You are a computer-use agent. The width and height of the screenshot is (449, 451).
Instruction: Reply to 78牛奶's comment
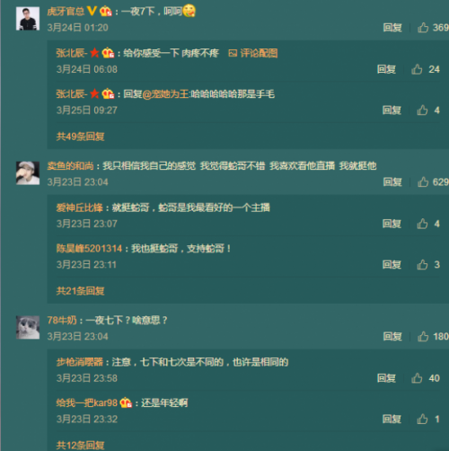(x=392, y=336)
